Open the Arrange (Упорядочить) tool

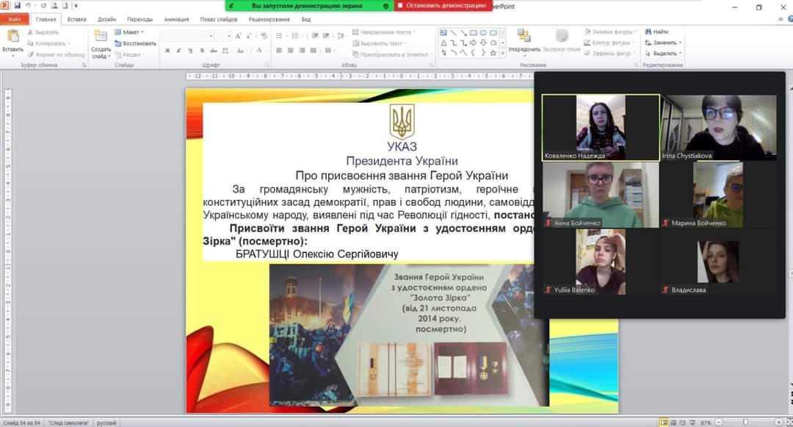pyautogui.click(x=524, y=38)
